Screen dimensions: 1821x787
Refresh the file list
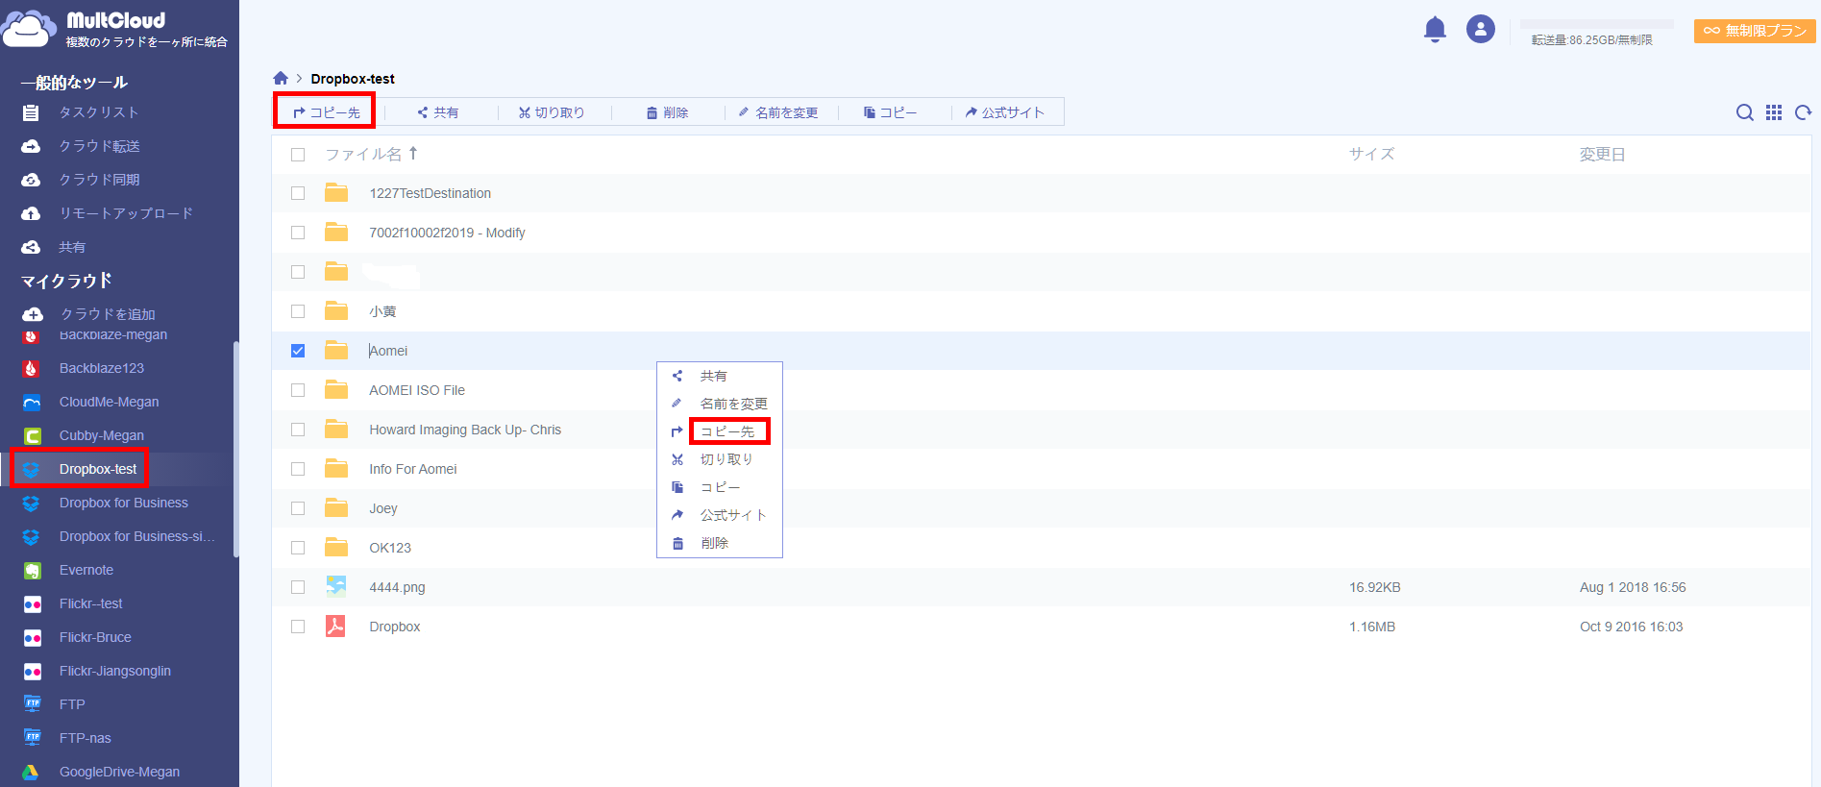[x=1804, y=112]
